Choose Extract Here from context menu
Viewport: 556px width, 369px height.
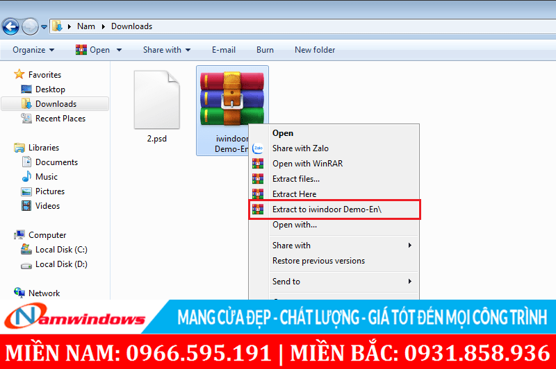point(294,194)
